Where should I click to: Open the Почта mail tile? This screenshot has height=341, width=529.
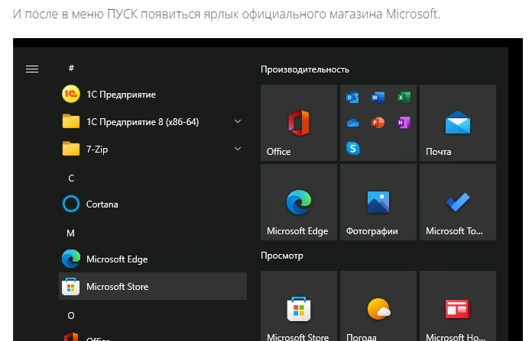coord(458,123)
